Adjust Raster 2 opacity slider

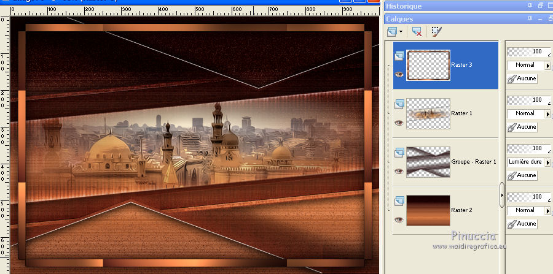(x=528, y=197)
